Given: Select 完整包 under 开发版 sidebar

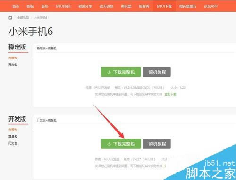Looking at the screenshot, I should point(13,130).
